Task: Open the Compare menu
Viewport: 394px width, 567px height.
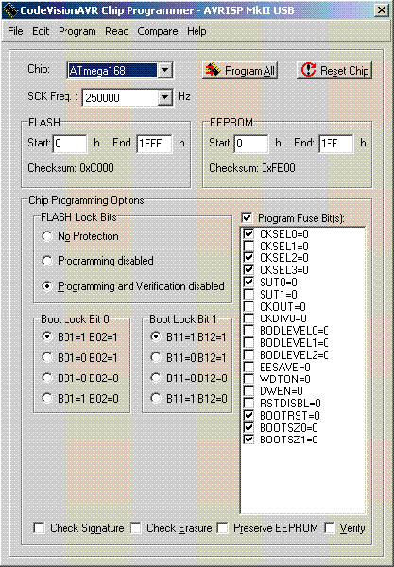Action: 158,31
